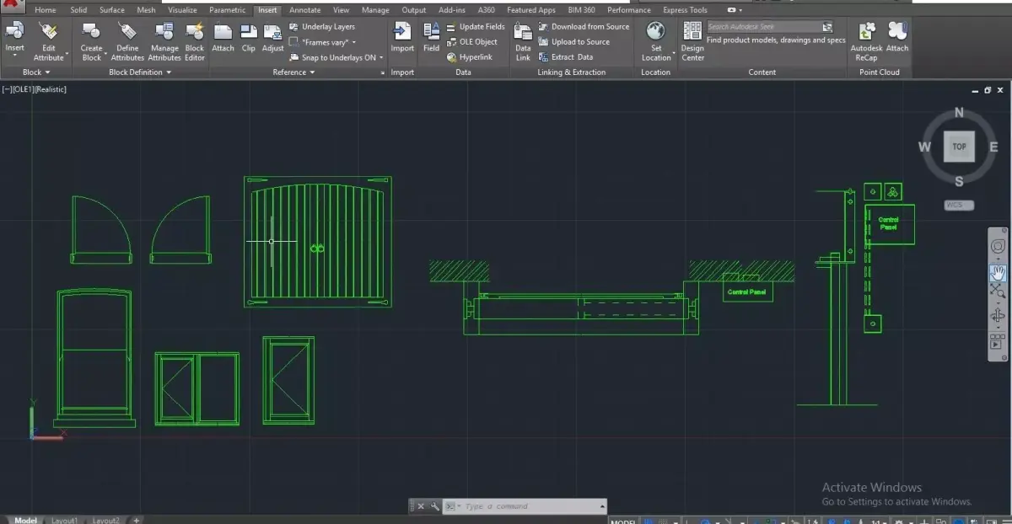
Task: Click the N direction on ViewCube compass
Action: (959, 112)
